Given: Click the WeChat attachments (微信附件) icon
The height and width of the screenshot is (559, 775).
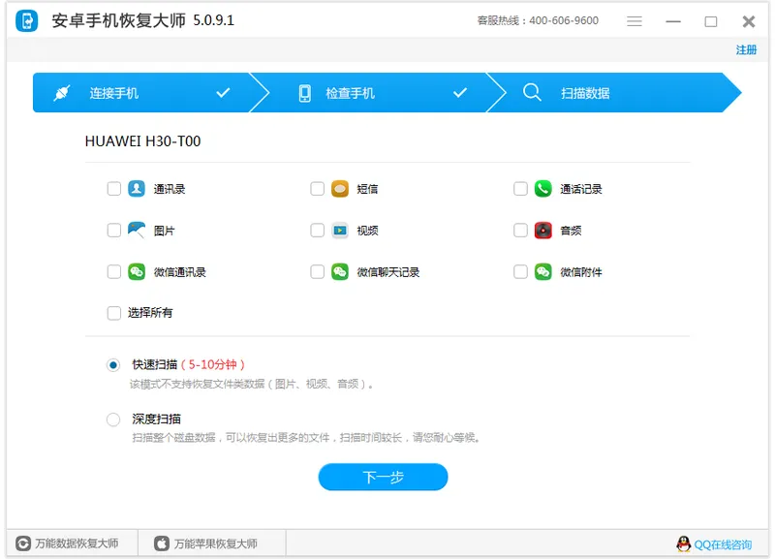Looking at the screenshot, I should (543, 272).
